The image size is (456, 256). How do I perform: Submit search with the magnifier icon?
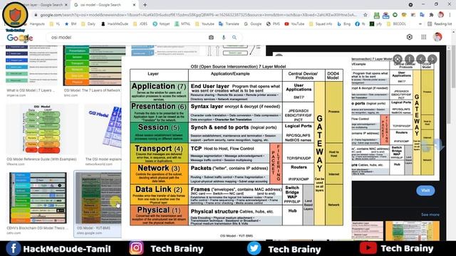[234, 38]
